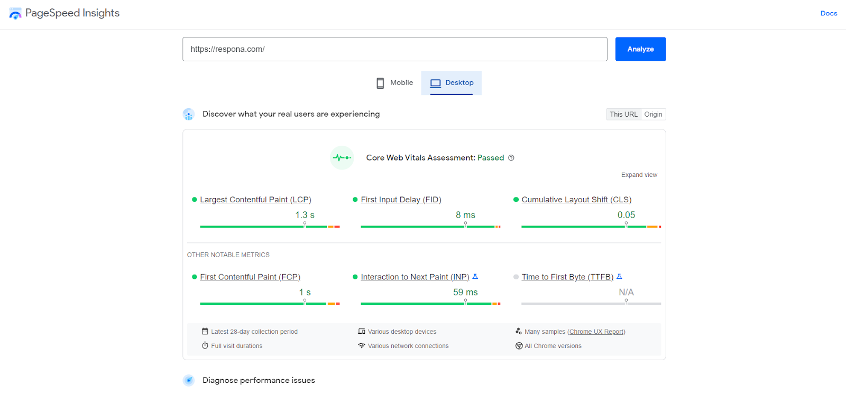
Task: Open help icon next to Passed
Action: [x=511, y=158]
